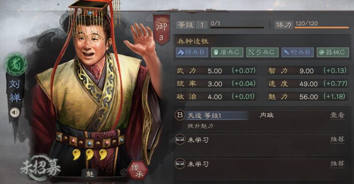The image size is (354, 184).
Task: Click the 魅力 56.00 stat row
Action: pyautogui.click(x=307, y=97)
